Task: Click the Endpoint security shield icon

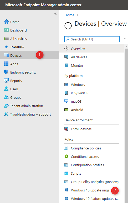Action: point(6,72)
